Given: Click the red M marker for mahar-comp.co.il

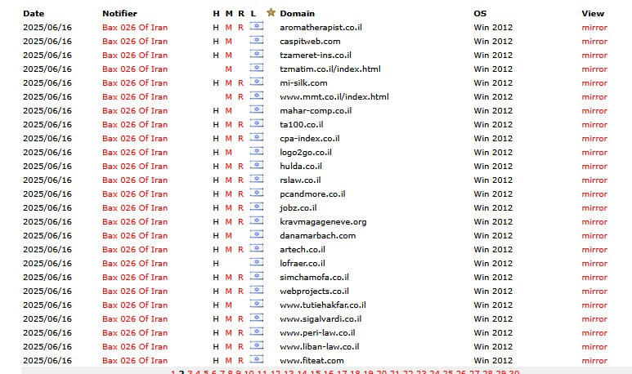Looking at the screenshot, I should (x=229, y=111).
